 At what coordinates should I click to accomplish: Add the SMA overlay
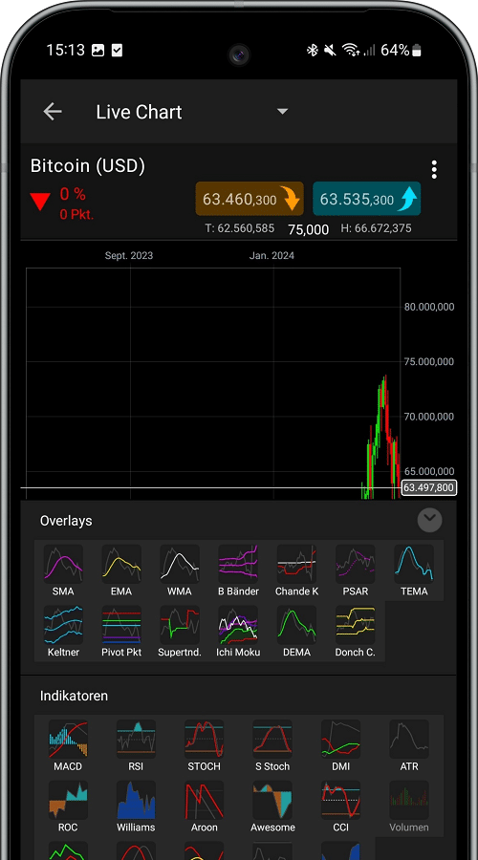click(x=63, y=570)
